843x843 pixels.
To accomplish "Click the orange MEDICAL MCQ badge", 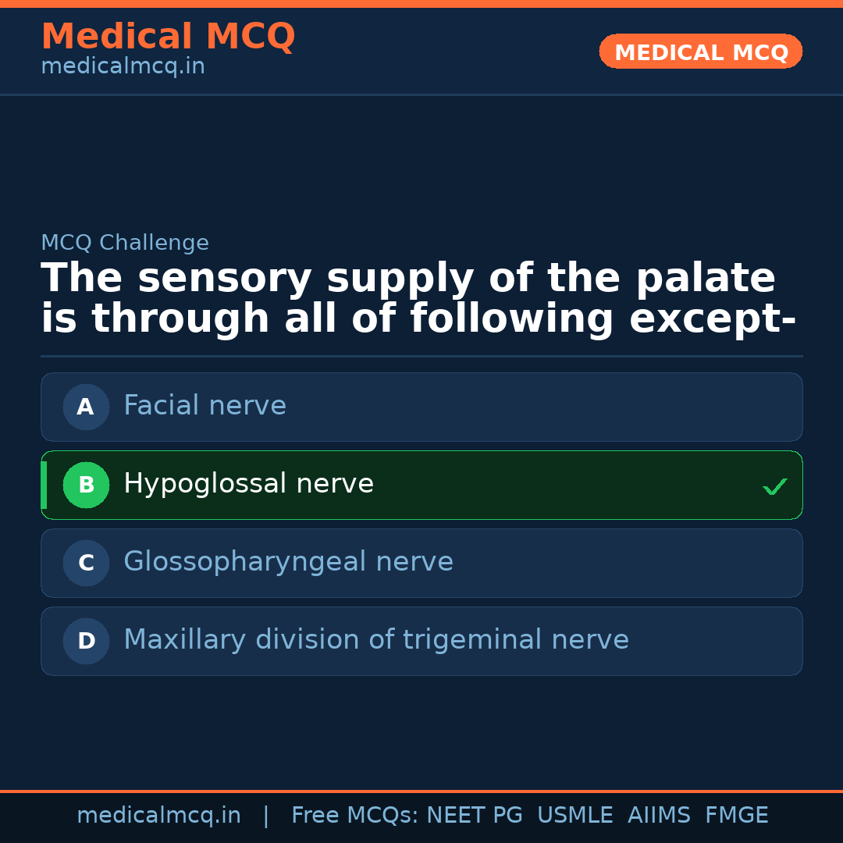I will coord(700,52).
